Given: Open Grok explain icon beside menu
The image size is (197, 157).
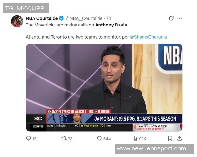Looking at the screenshot, I should [x=171, y=18].
